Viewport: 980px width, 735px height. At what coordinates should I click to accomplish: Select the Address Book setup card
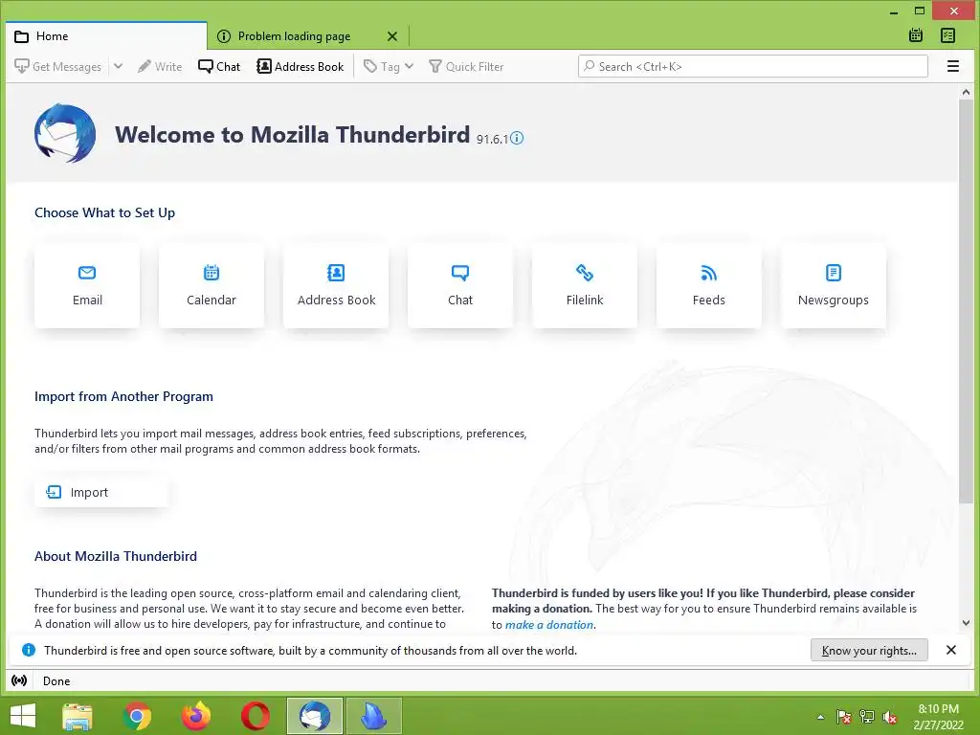tap(336, 286)
